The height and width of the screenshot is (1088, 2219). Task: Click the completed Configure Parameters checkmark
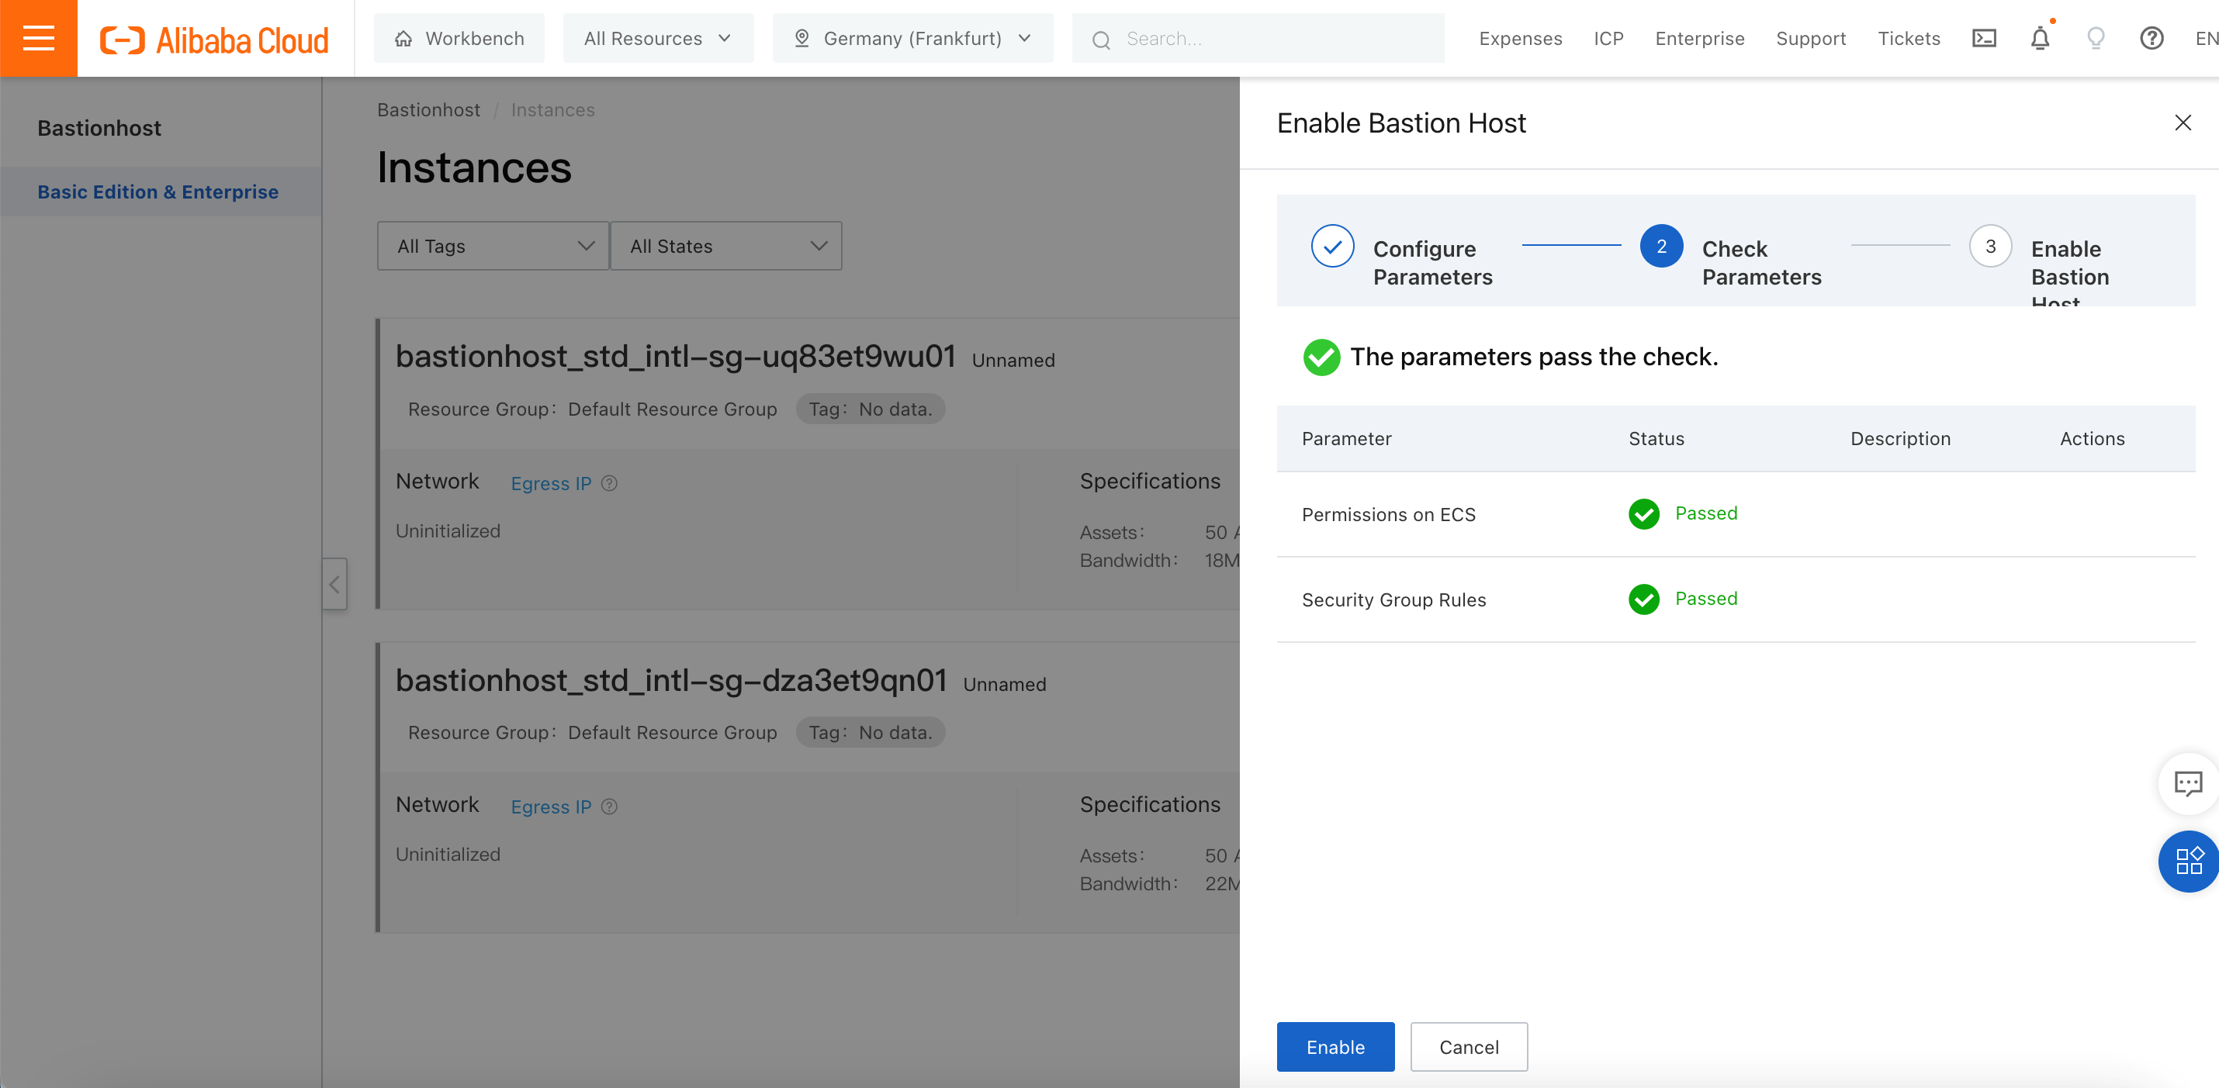[1331, 246]
